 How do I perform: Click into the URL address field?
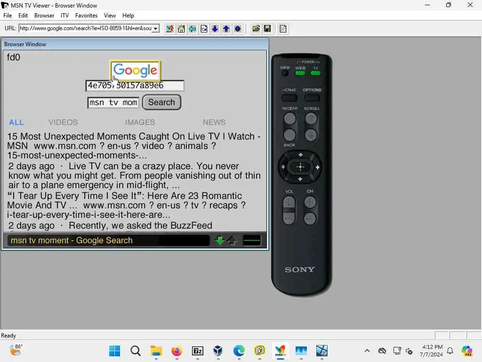(86, 28)
